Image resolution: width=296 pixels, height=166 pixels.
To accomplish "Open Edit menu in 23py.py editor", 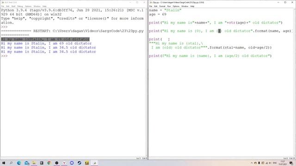I will click(x=155, y=6).
